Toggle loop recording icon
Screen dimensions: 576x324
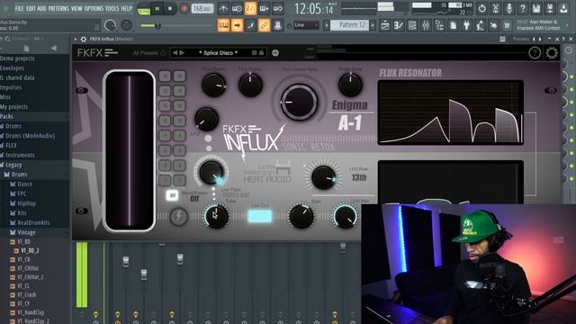pos(277,8)
